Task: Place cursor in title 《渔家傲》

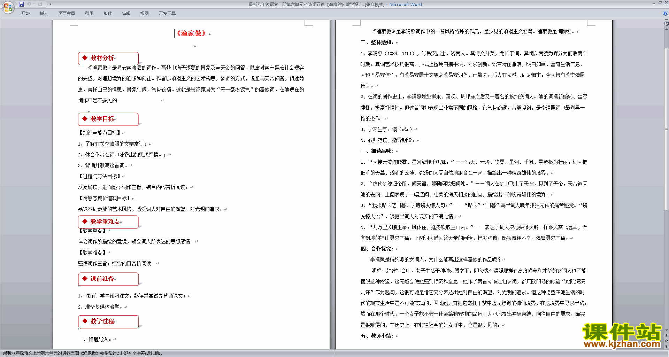Action: click(x=191, y=33)
